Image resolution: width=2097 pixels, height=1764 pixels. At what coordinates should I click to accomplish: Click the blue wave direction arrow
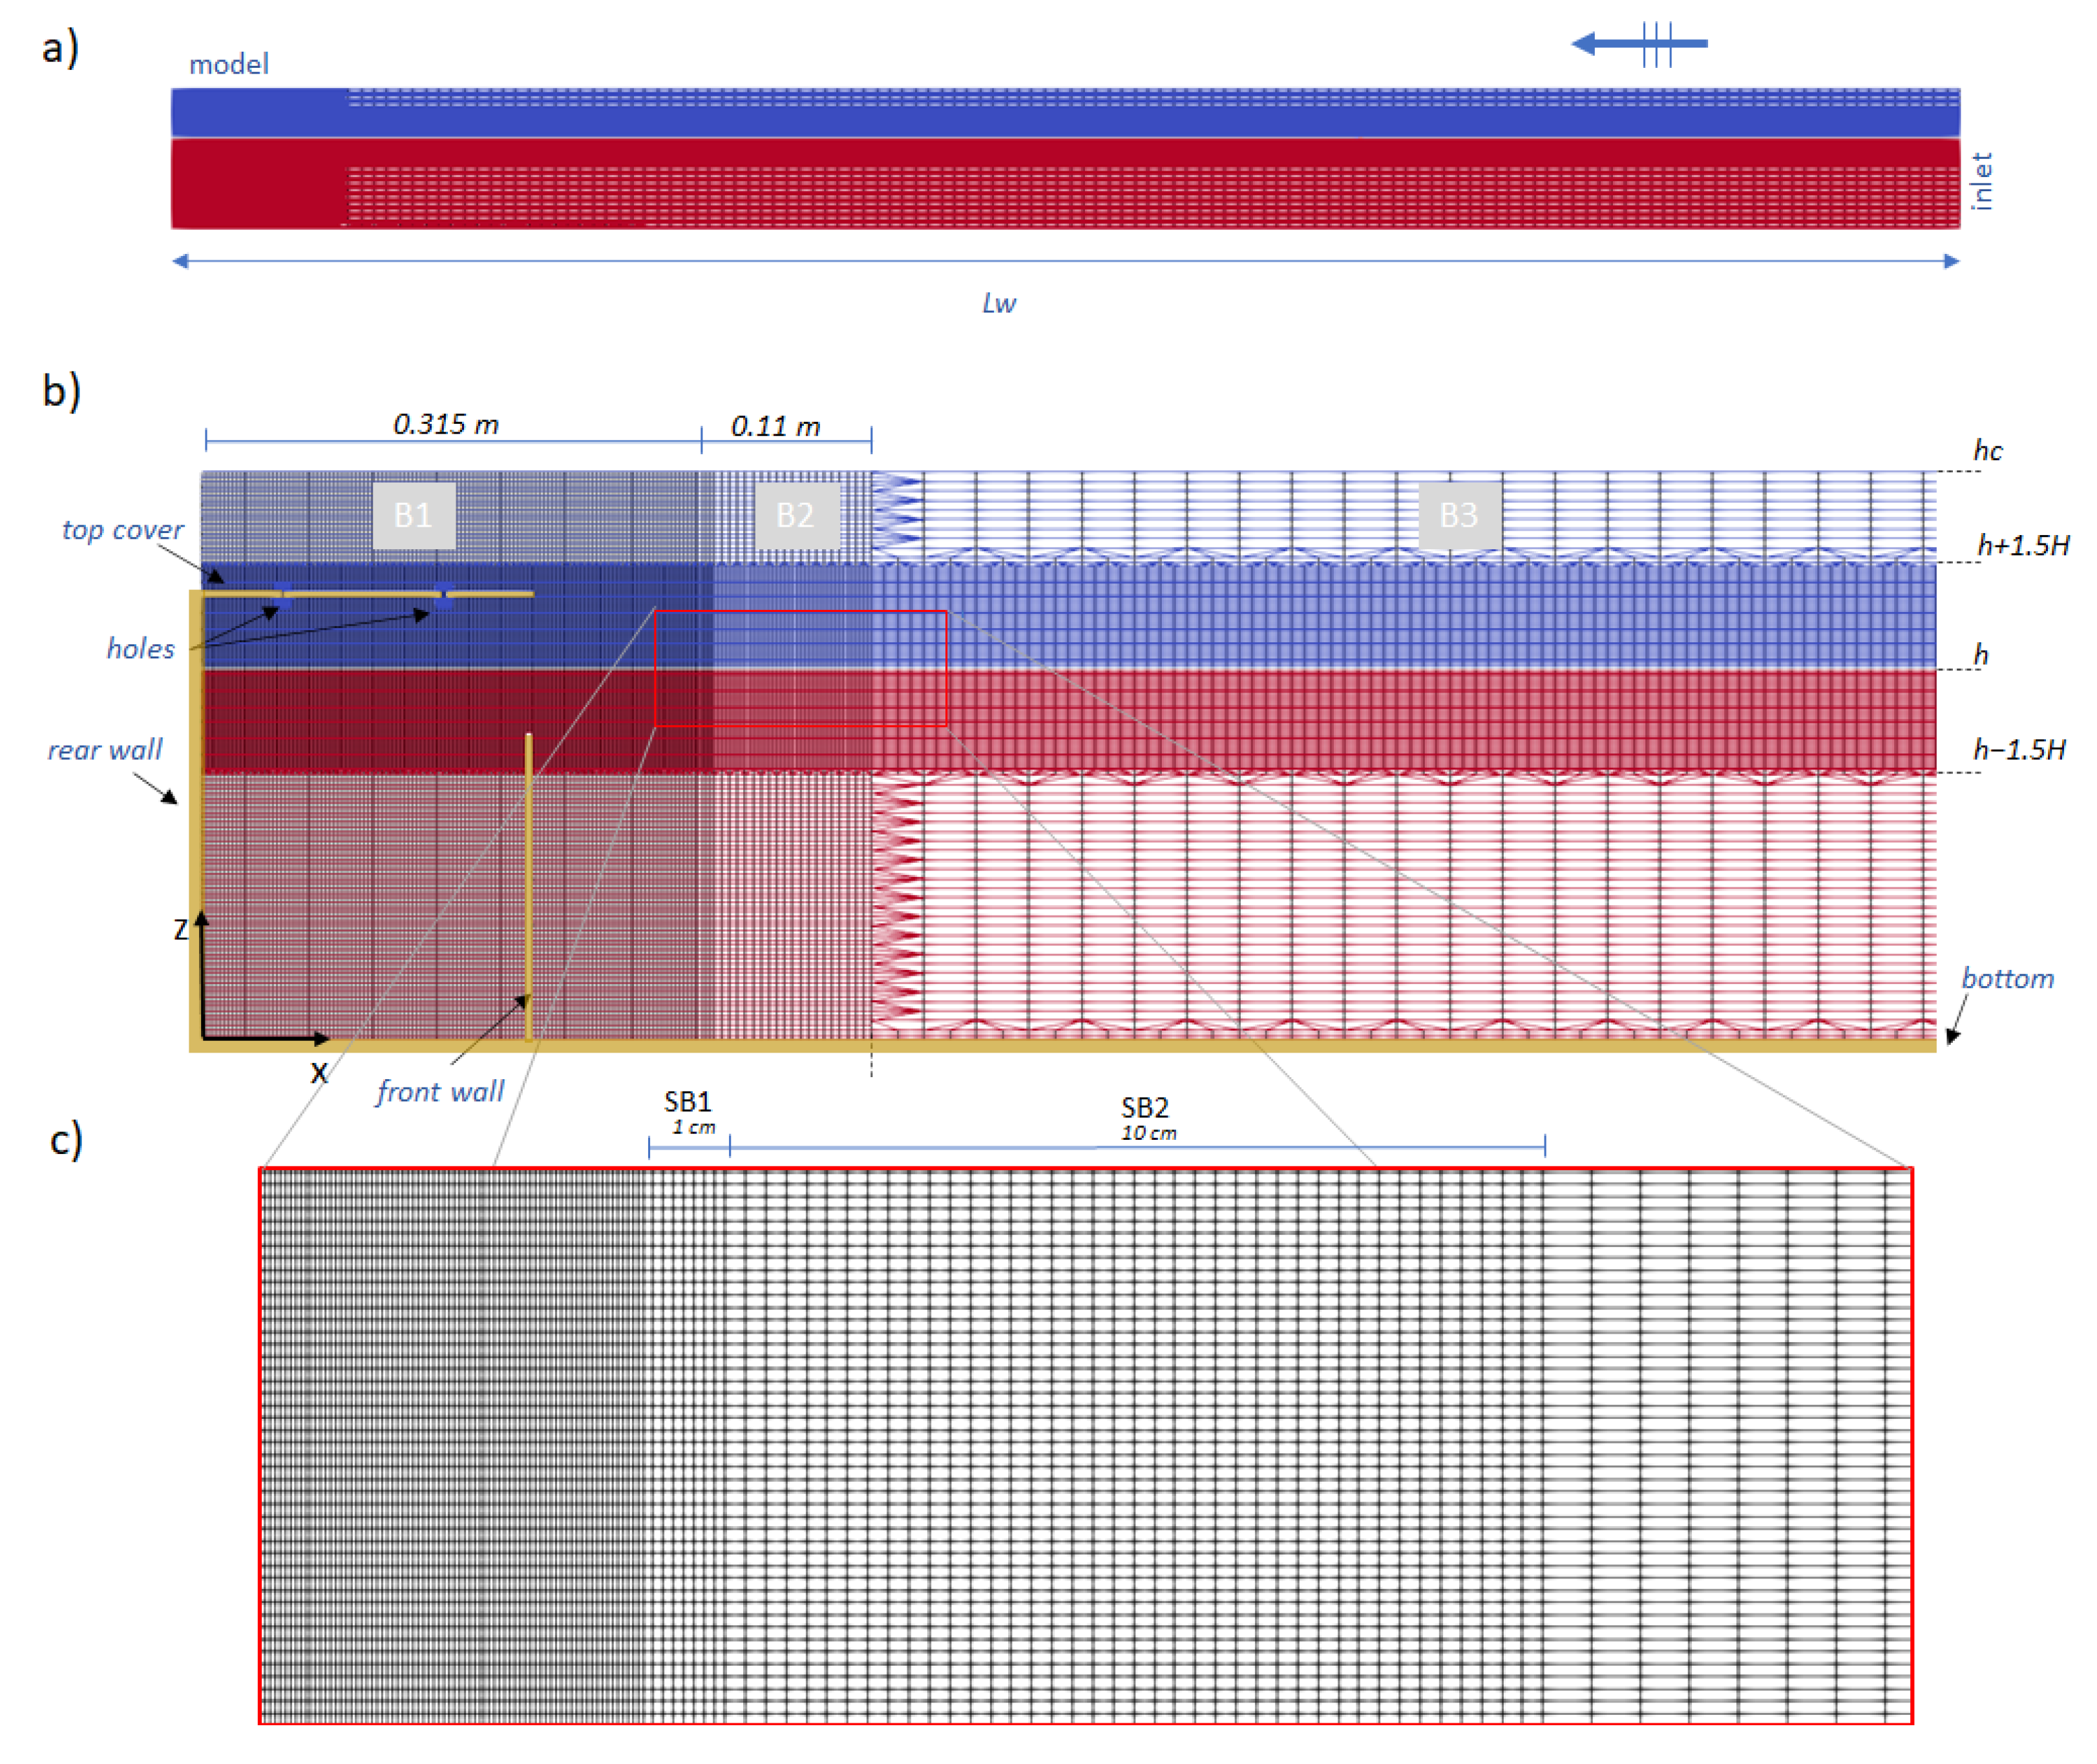coord(1640,43)
